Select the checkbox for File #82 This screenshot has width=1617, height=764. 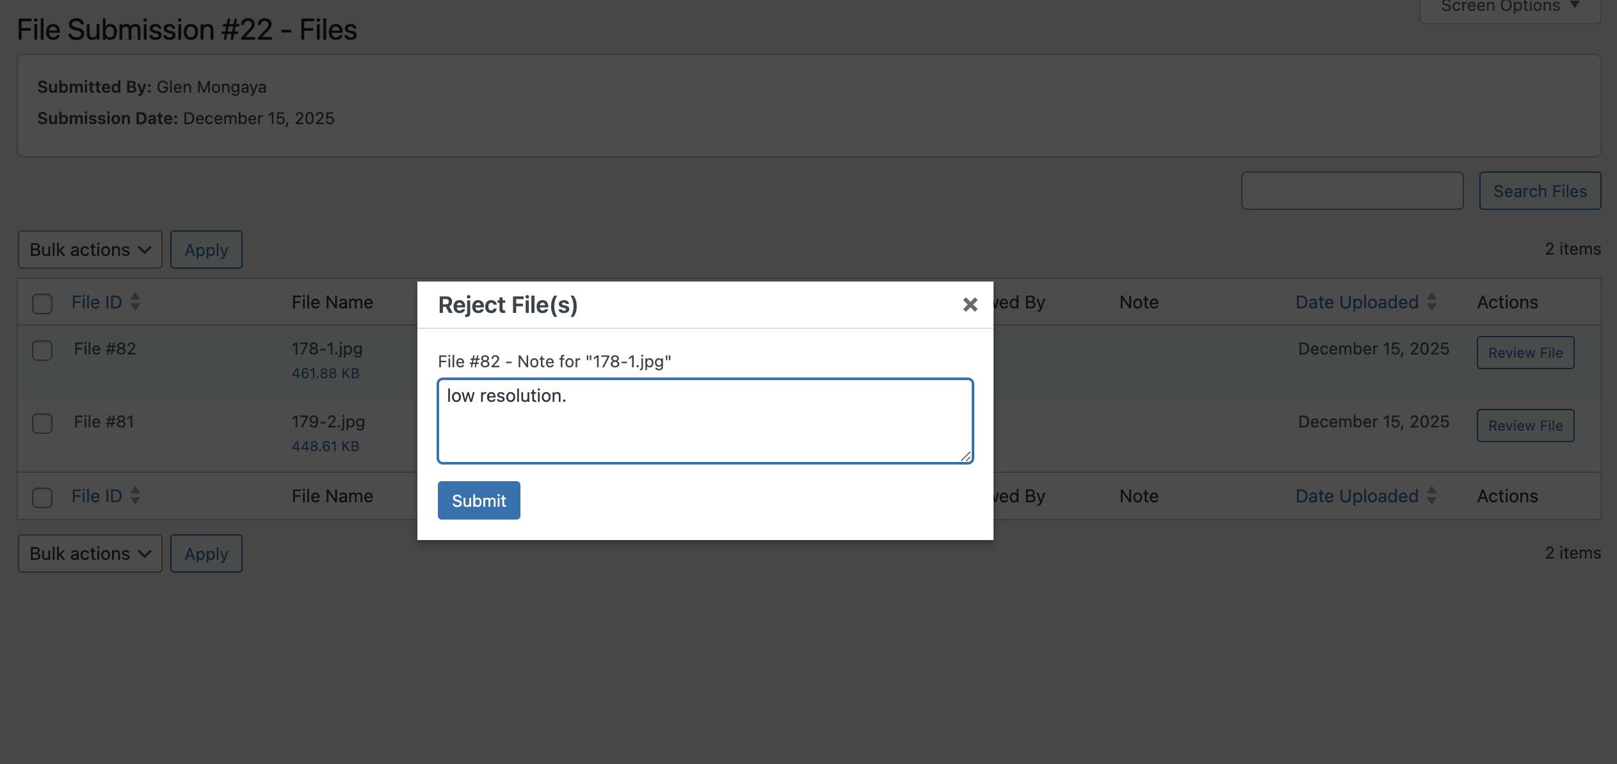[x=42, y=351]
